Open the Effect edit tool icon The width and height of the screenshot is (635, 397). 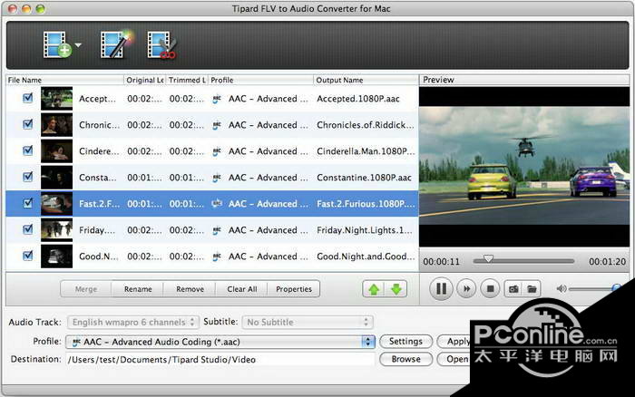point(116,44)
